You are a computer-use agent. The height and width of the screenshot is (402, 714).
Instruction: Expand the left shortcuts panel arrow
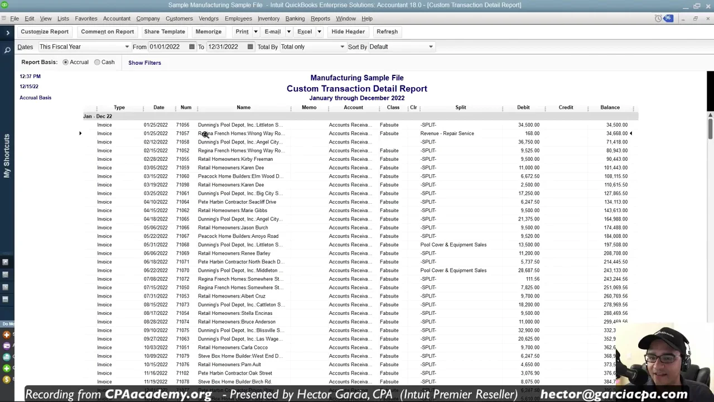(x=7, y=33)
